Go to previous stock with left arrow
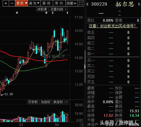This screenshot has height=127, width=141. [x=87, y=4]
